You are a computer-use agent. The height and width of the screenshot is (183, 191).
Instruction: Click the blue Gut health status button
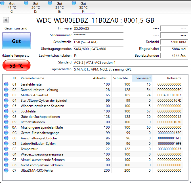pyautogui.click(x=16, y=41)
